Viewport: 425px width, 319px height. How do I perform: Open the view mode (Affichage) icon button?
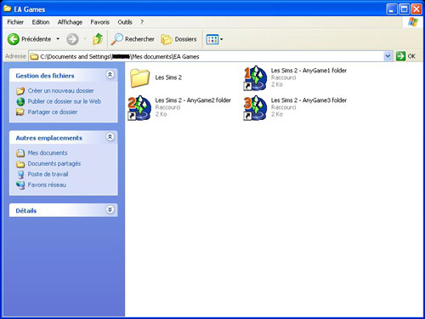point(212,39)
